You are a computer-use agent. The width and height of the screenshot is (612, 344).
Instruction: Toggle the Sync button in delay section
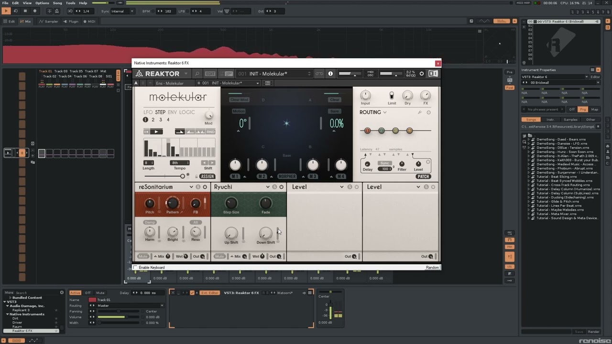tap(385, 163)
